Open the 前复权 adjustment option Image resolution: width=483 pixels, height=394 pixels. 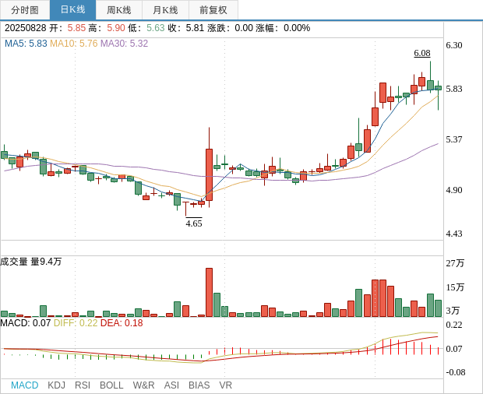click(213, 10)
